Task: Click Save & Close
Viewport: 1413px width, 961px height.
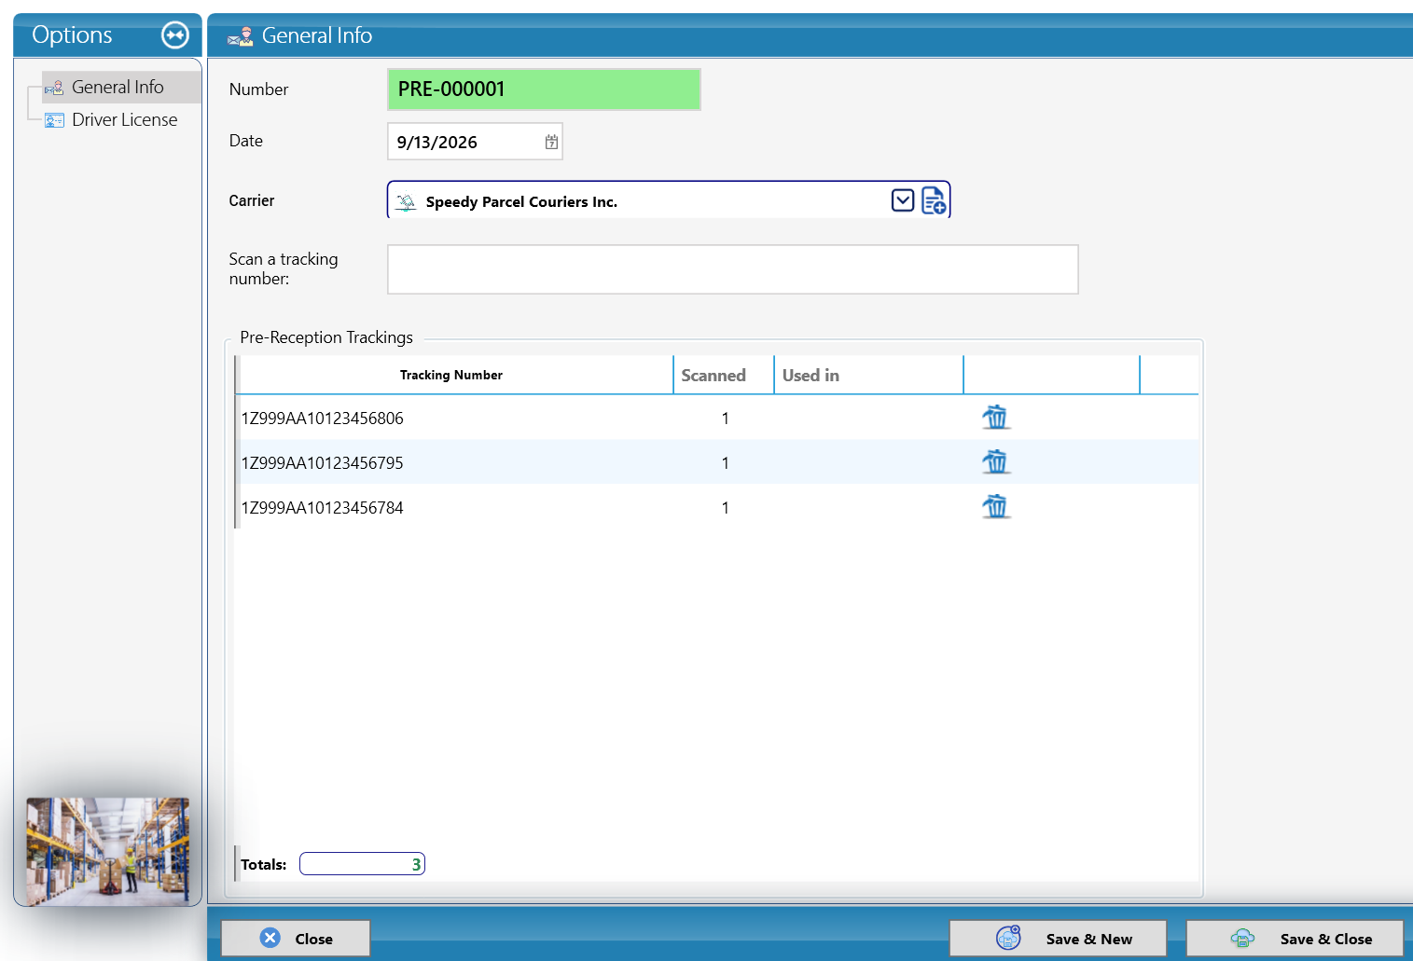Action: click(x=1295, y=939)
